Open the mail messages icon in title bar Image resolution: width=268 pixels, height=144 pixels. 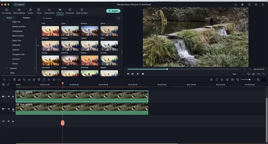(256, 5)
